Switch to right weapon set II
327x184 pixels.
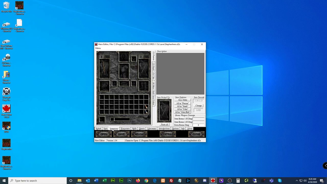pos(146,57)
